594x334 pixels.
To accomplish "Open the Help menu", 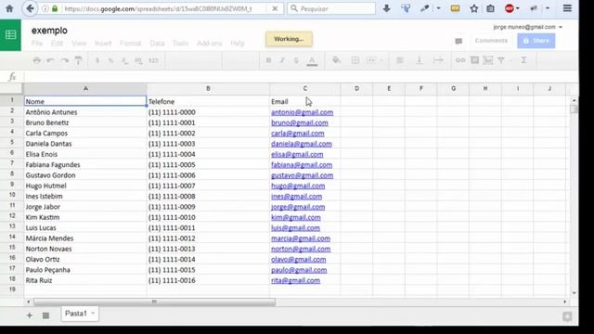I will [x=238, y=44].
